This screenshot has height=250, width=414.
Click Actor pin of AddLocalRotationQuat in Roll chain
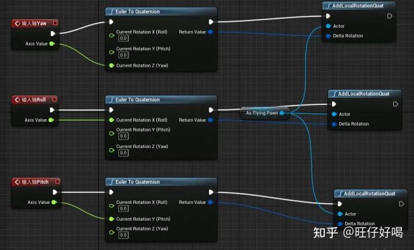click(x=334, y=114)
